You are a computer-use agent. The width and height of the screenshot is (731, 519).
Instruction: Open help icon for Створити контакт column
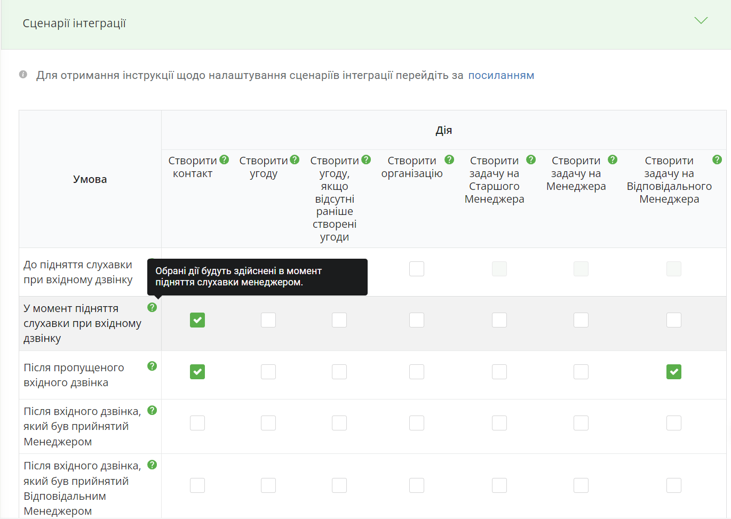pyautogui.click(x=224, y=159)
